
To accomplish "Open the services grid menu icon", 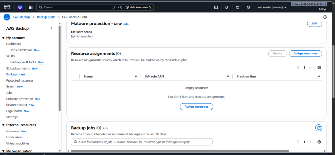I will (30, 7).
